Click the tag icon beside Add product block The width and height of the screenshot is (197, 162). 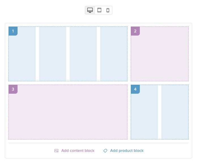(x=105, y=151)
